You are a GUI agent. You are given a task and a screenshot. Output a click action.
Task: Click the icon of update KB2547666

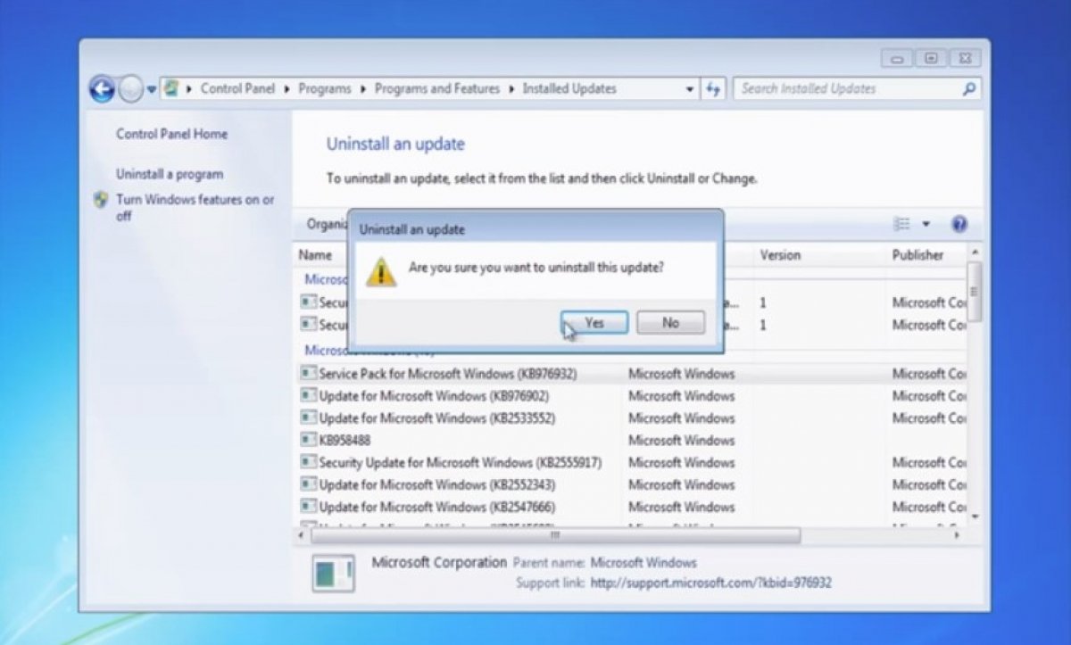click(x=309, y=508)
